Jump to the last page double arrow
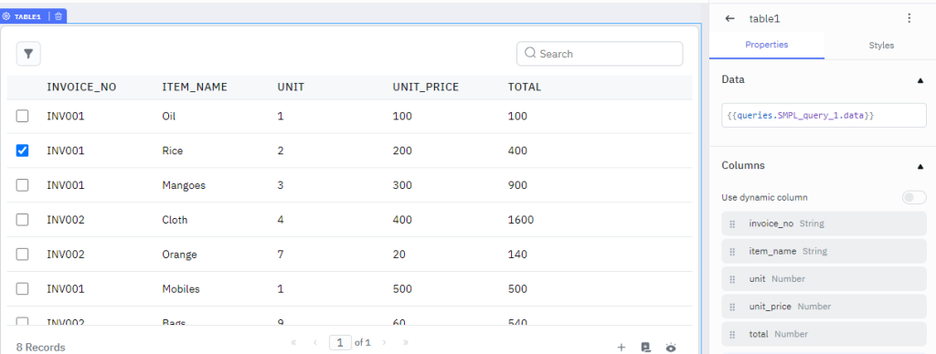 click(406, 343)
